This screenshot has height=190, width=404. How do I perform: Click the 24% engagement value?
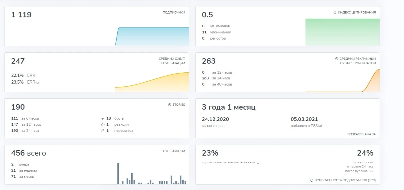[365, 153]
